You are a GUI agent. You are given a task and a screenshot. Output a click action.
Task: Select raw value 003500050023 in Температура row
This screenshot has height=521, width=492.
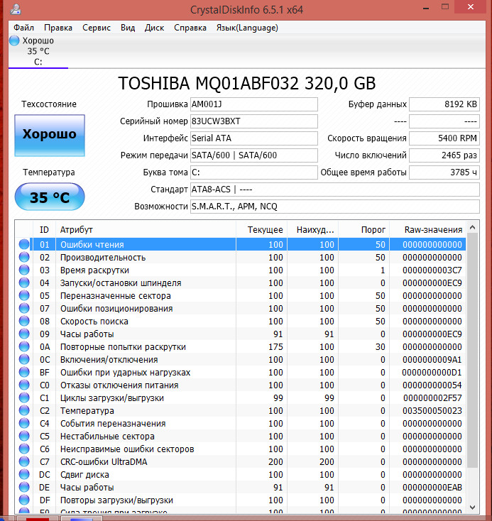click(432, 411)
